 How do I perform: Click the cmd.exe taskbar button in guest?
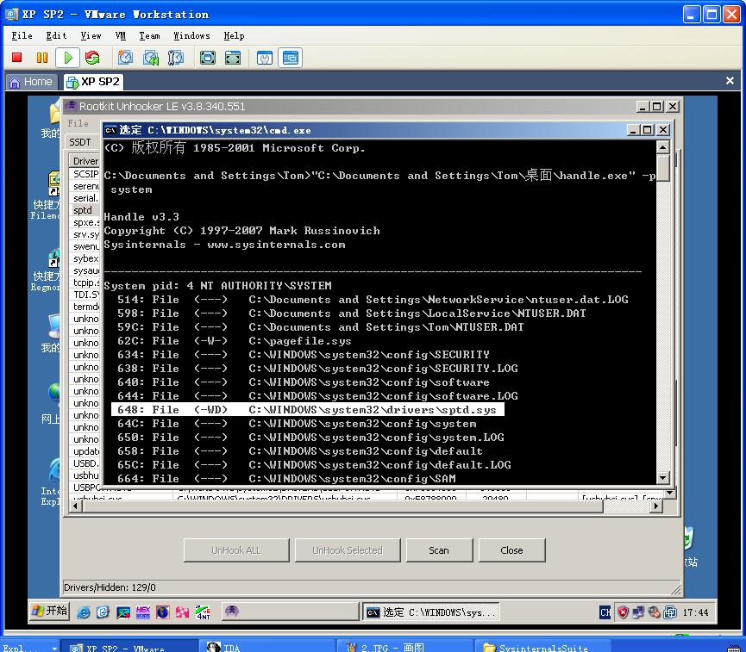[x=431, y=612]
